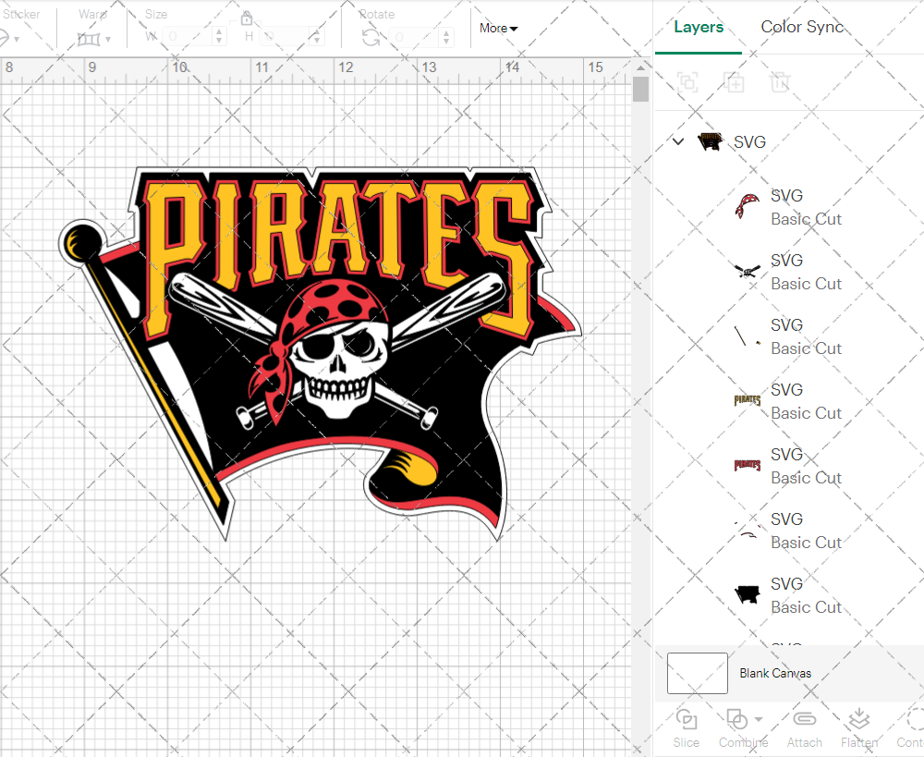This screenshot has height=757, width=924.
Task: Select the crossed bats skull layer thumbnail
Action: (x=748, y=272)
